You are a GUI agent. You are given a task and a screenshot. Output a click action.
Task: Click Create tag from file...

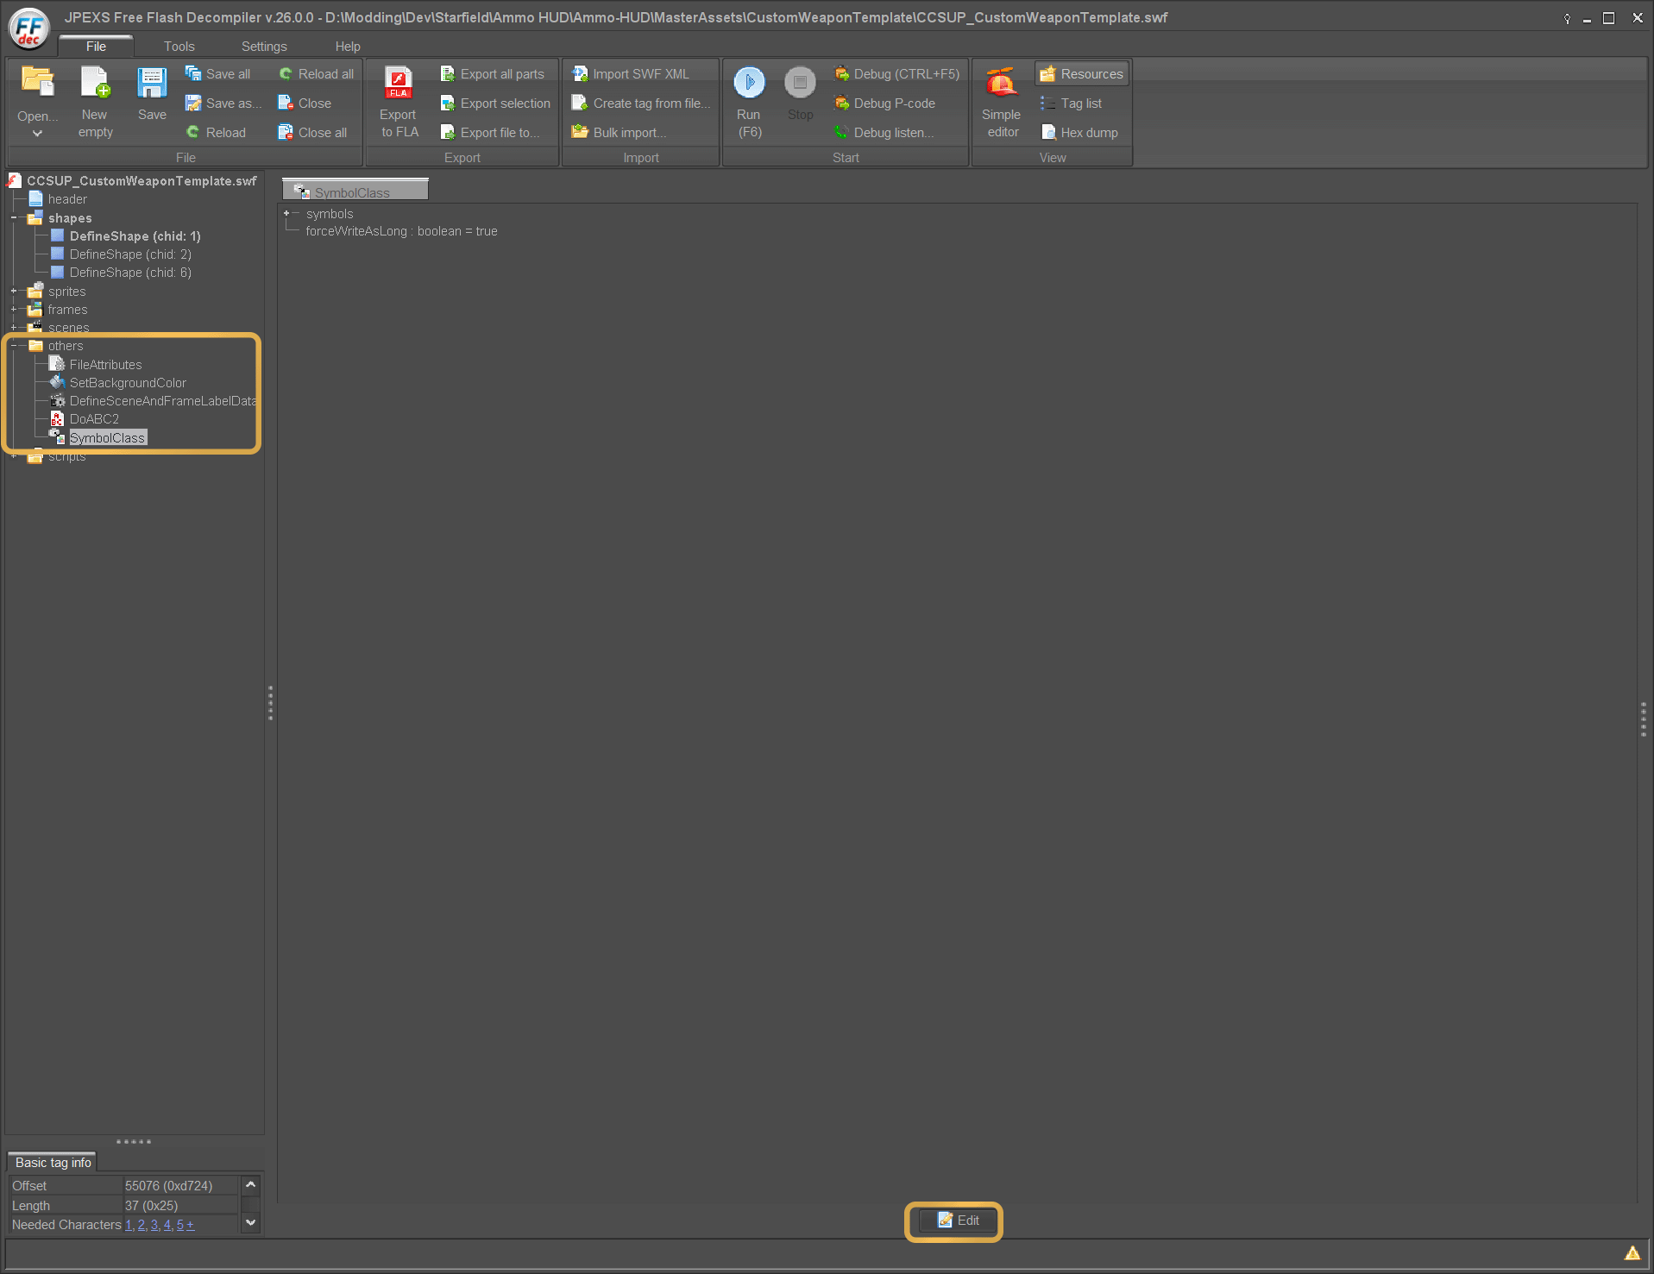[641, 104]
